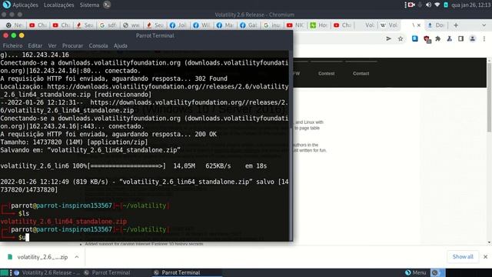The width and height of the screenshot is (492, 277).
Task: Switch to the Google 'sdf' tab
Action: [108, 25]
